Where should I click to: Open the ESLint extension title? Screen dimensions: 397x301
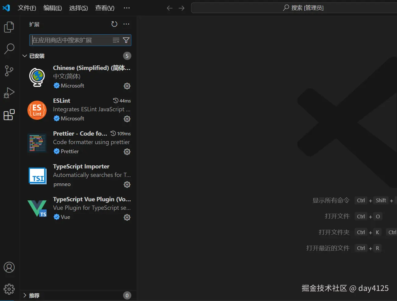pyautogui.click(x=62, y=101)
